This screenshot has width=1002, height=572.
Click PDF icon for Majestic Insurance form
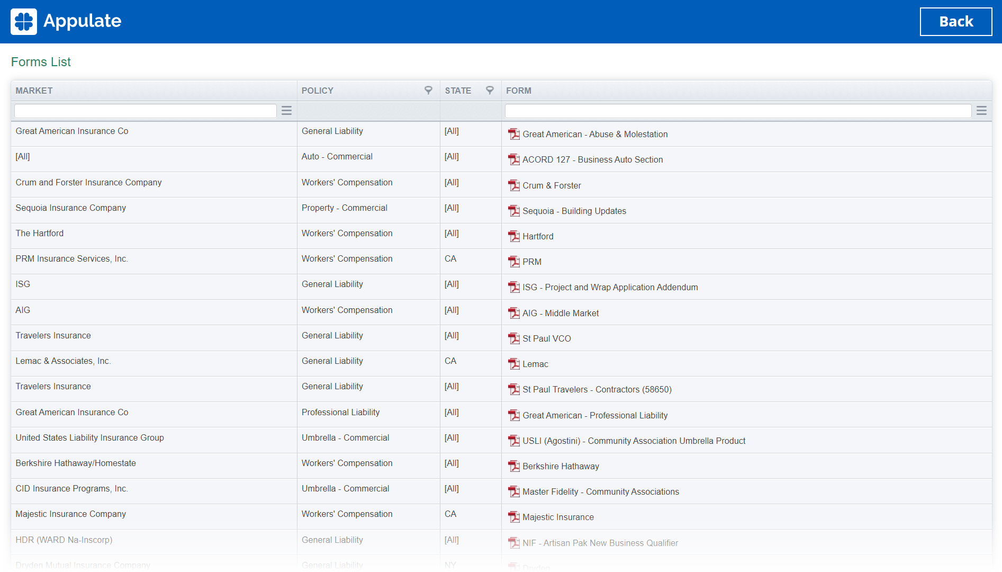click(513, 517)
